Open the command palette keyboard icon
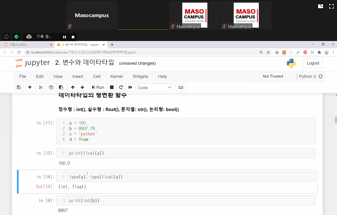Screen dimensions: 337x215 (x=181, y=87)
